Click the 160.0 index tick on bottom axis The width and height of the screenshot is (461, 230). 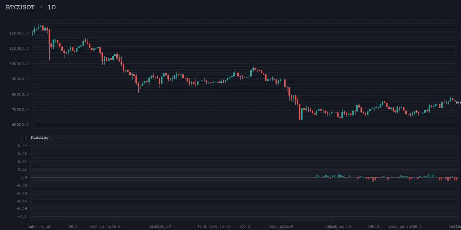click(373, 227)
